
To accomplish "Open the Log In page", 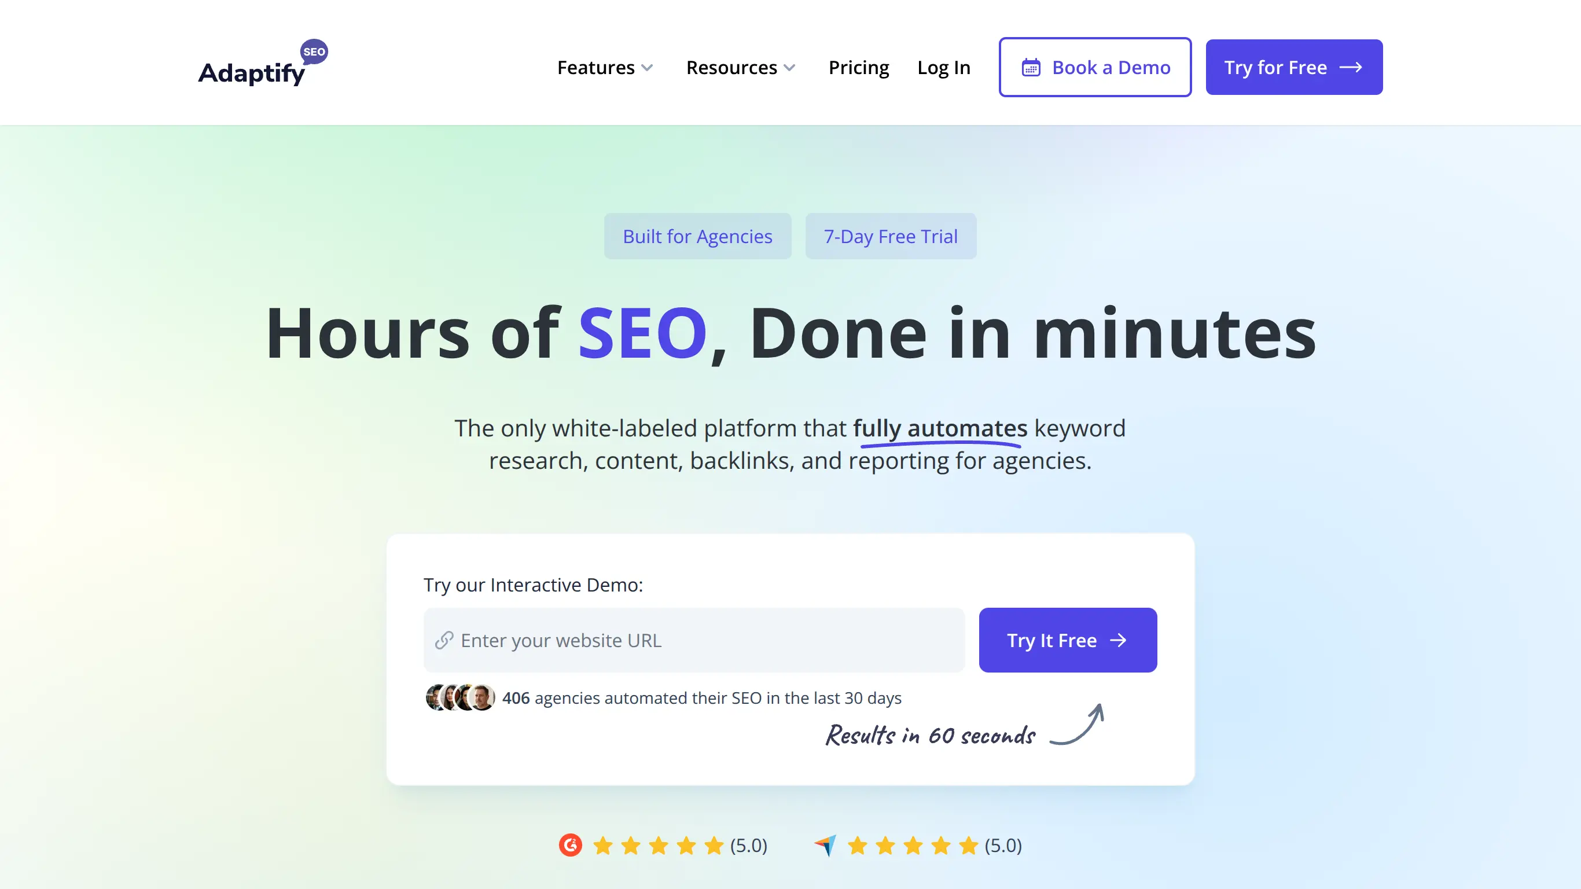I will pyautogui.click(x=944, y=68).
